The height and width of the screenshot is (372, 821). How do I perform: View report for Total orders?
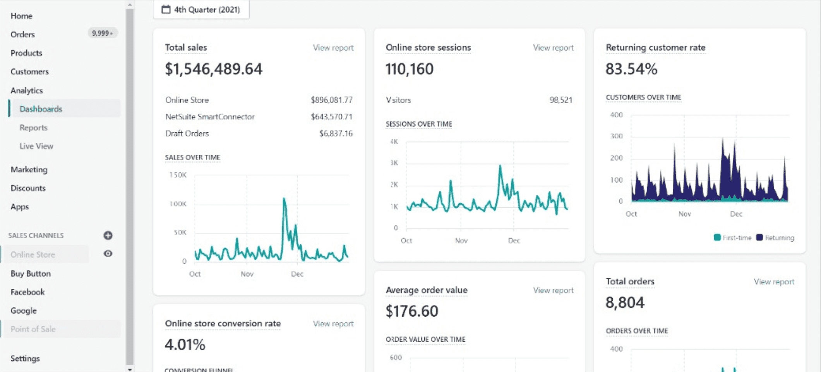click(774, 282)
